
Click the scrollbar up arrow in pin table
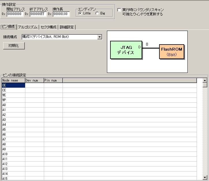coord(205,80)
